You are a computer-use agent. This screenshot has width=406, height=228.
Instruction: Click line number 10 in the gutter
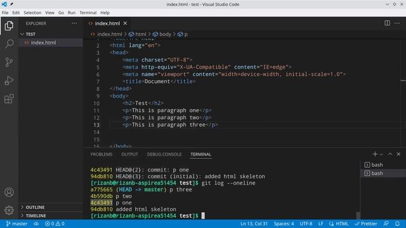(x=96, y=103)
